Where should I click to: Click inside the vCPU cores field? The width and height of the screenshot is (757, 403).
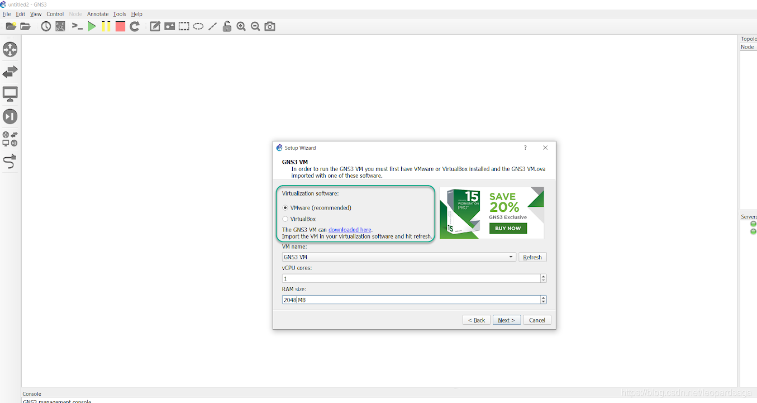[x=411, y=278]
